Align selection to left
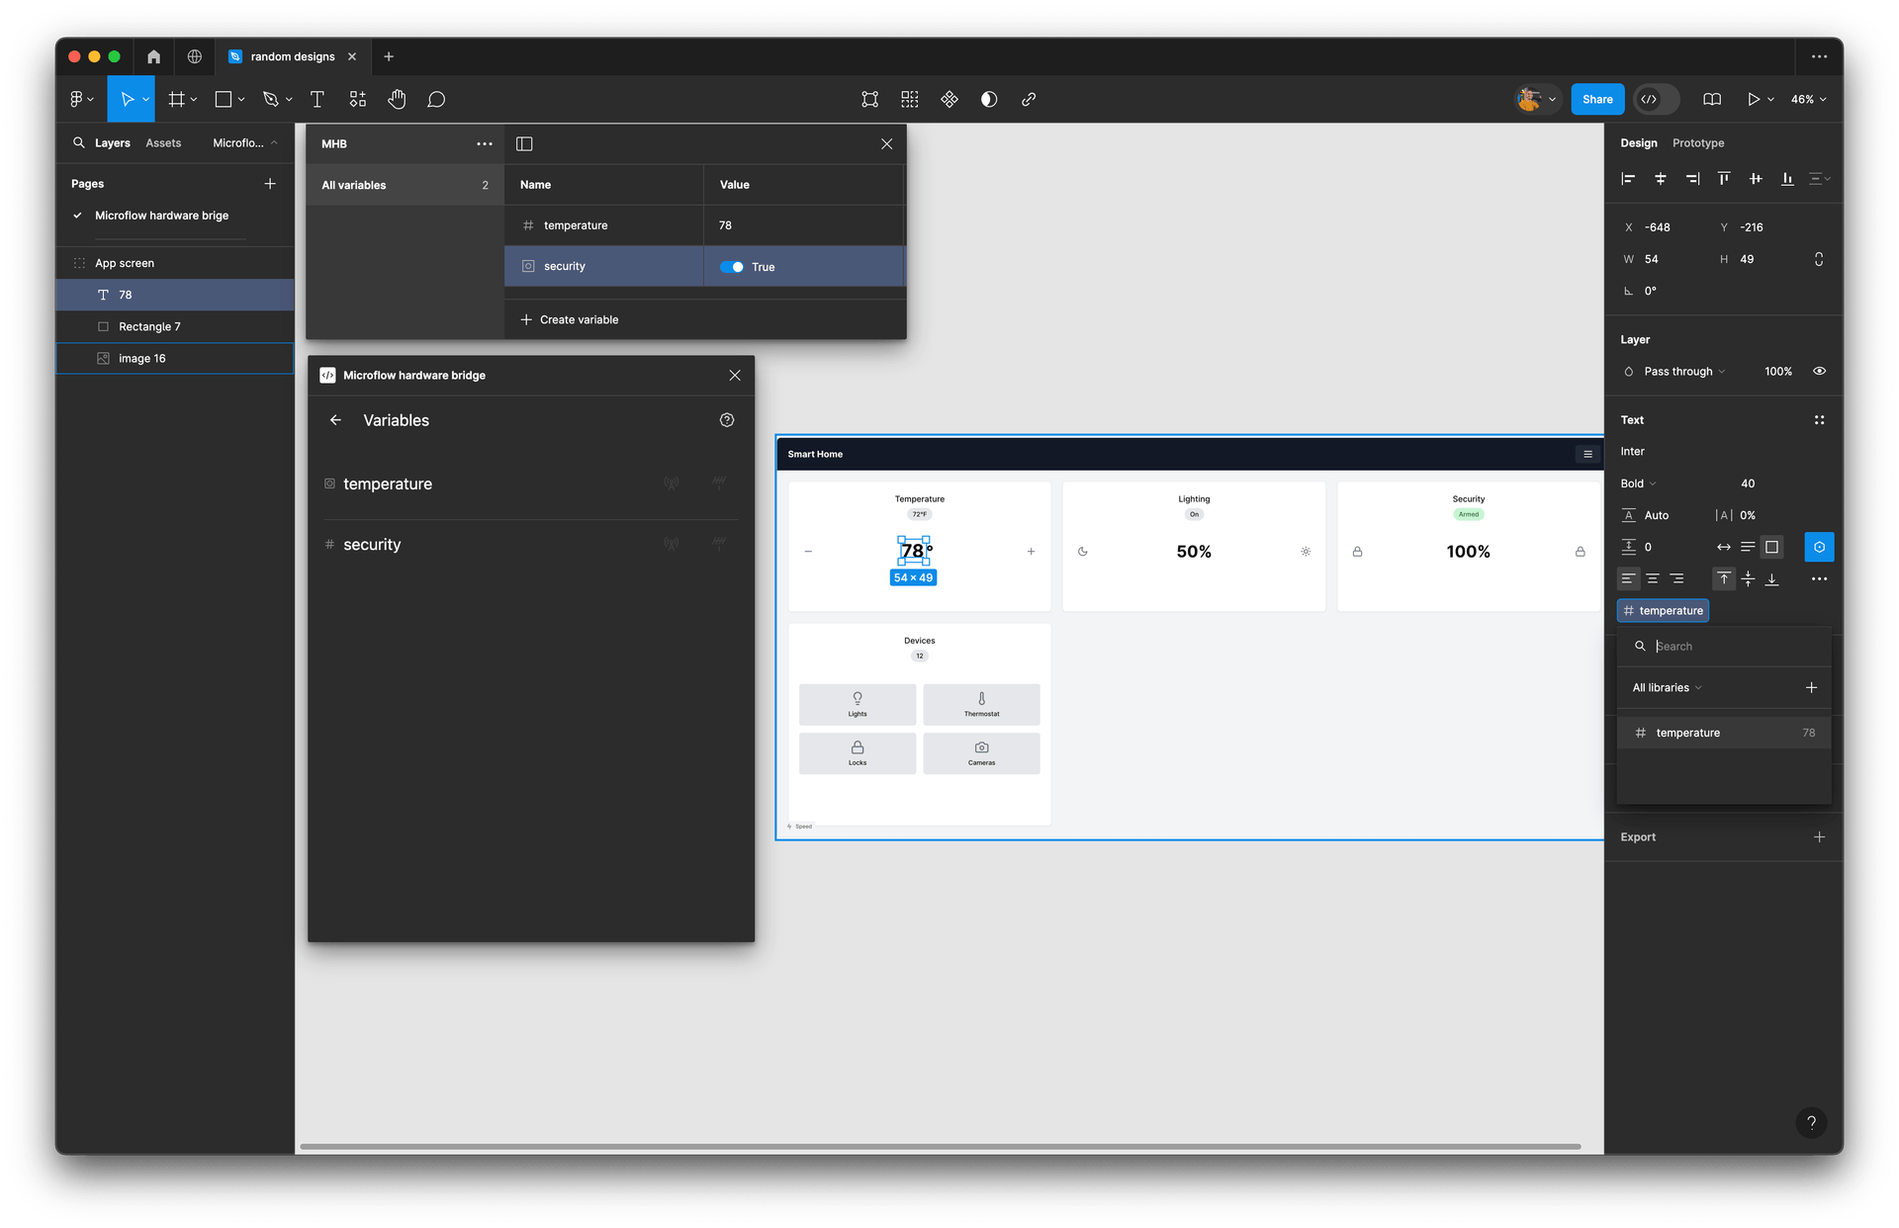1899x1228 pixels. click(1628, 178)
